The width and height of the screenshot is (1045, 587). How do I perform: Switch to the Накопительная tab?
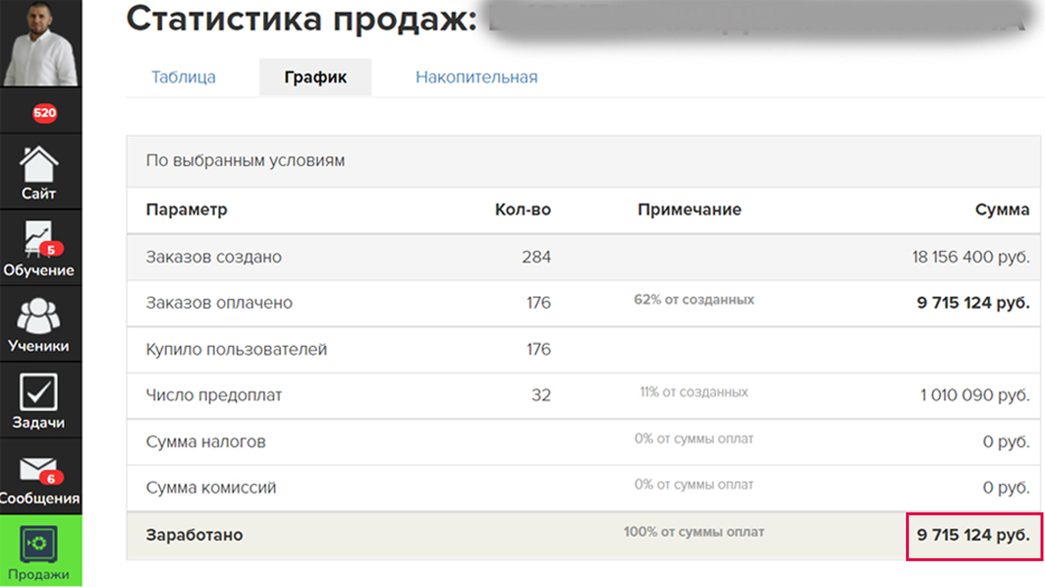[476, 77]
